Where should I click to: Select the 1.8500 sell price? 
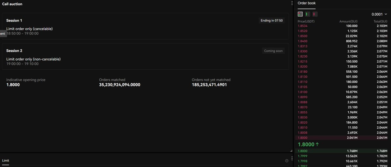(302, 36)
